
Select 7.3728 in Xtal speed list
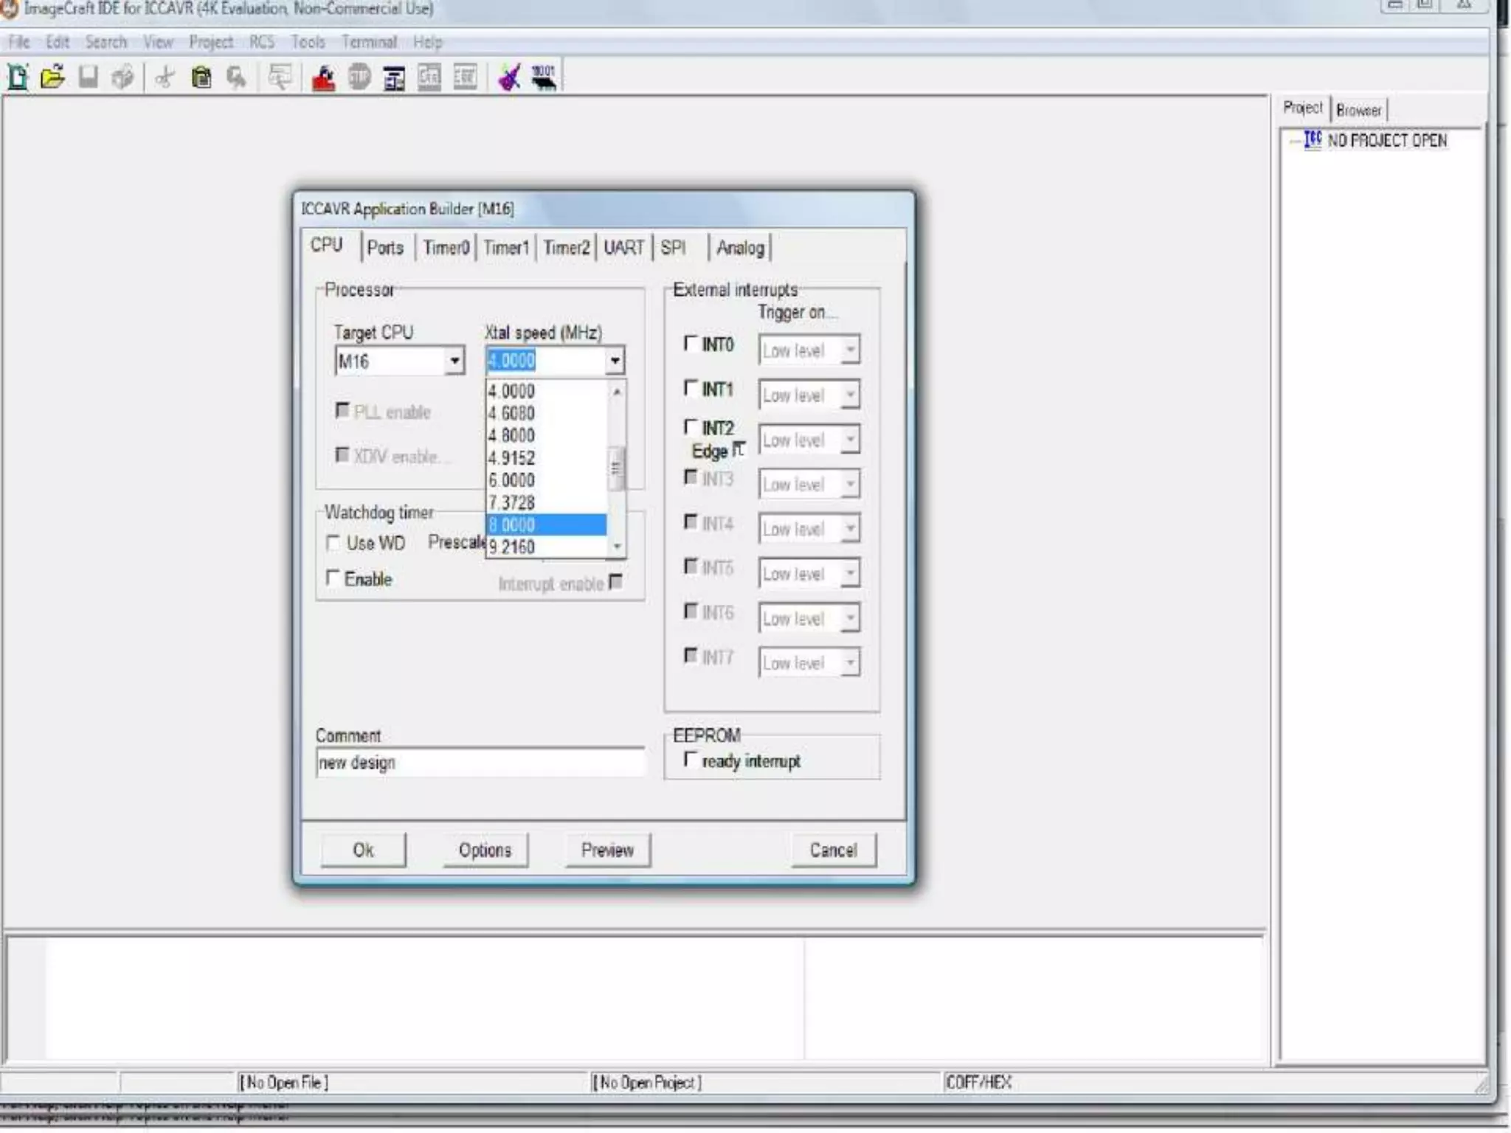pos(547,502)
